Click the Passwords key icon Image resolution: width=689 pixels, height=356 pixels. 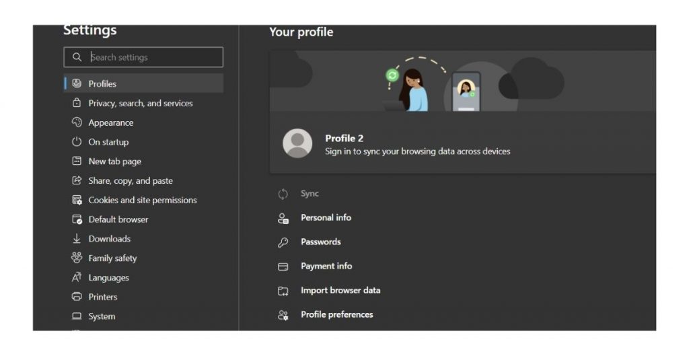pos(283,242)
